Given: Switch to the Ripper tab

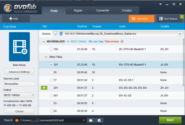Looking at the screenshot, I should pos(78,11).
